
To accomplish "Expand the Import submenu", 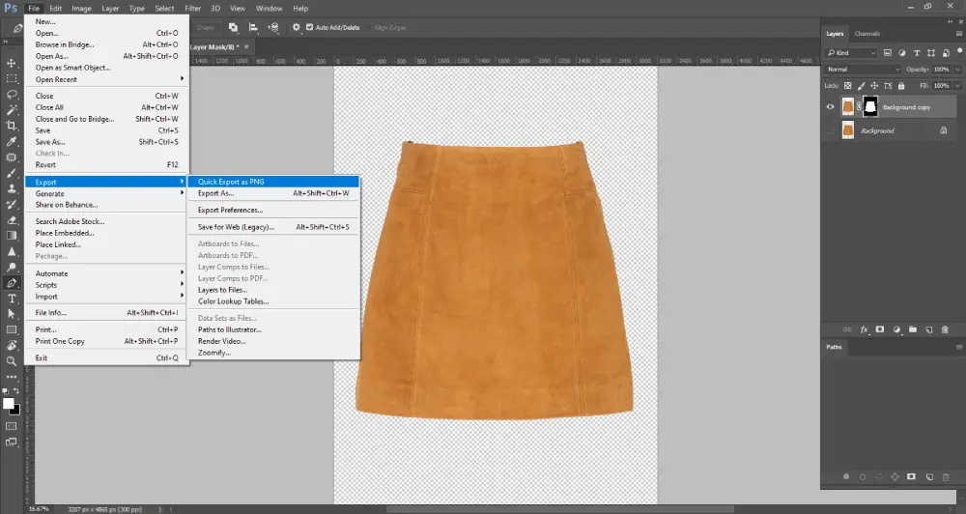I will tap(107, 297).
